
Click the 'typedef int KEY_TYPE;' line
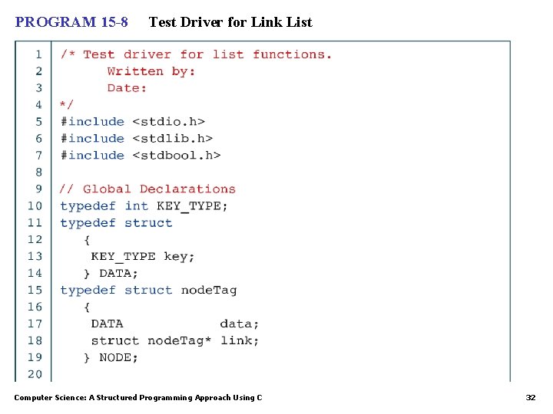pos(144,206)
